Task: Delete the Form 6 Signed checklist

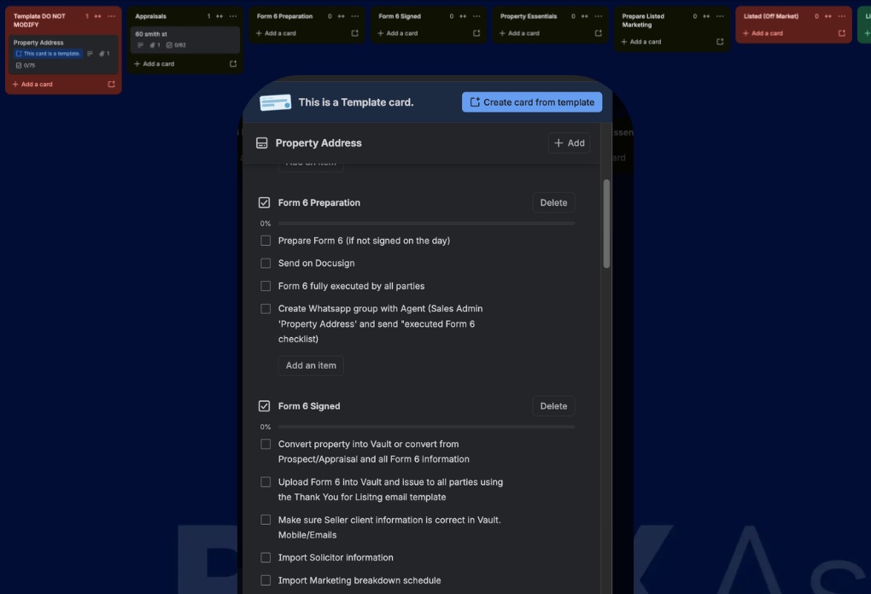Action: click(x=553, y=406)
